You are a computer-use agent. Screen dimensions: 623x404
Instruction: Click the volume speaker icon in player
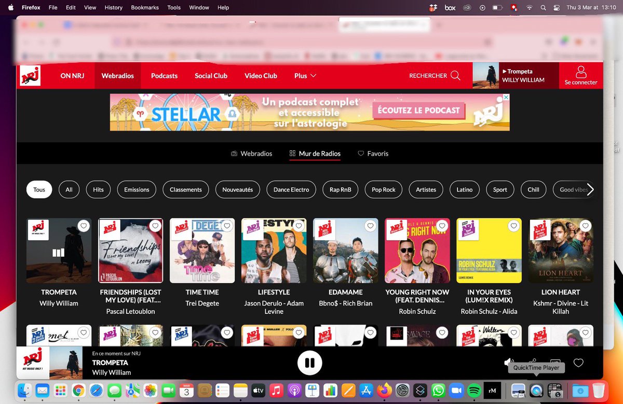pos(509,363)
